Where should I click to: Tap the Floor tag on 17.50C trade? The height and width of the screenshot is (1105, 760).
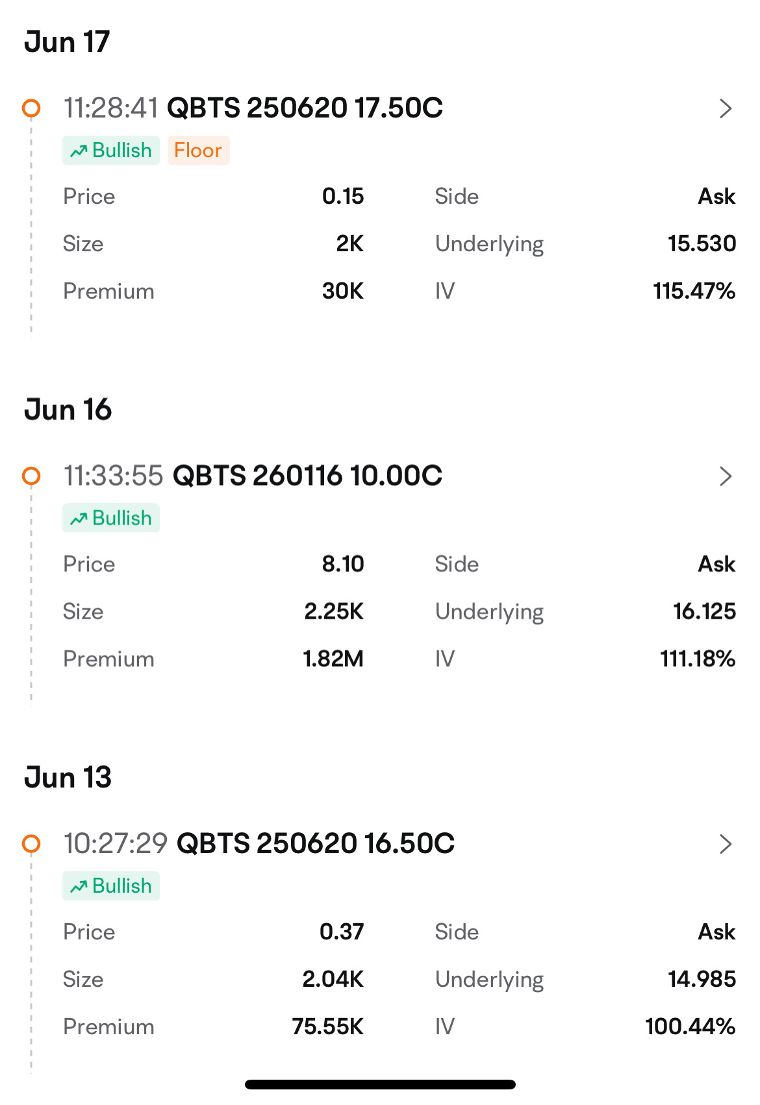point(198,151)
